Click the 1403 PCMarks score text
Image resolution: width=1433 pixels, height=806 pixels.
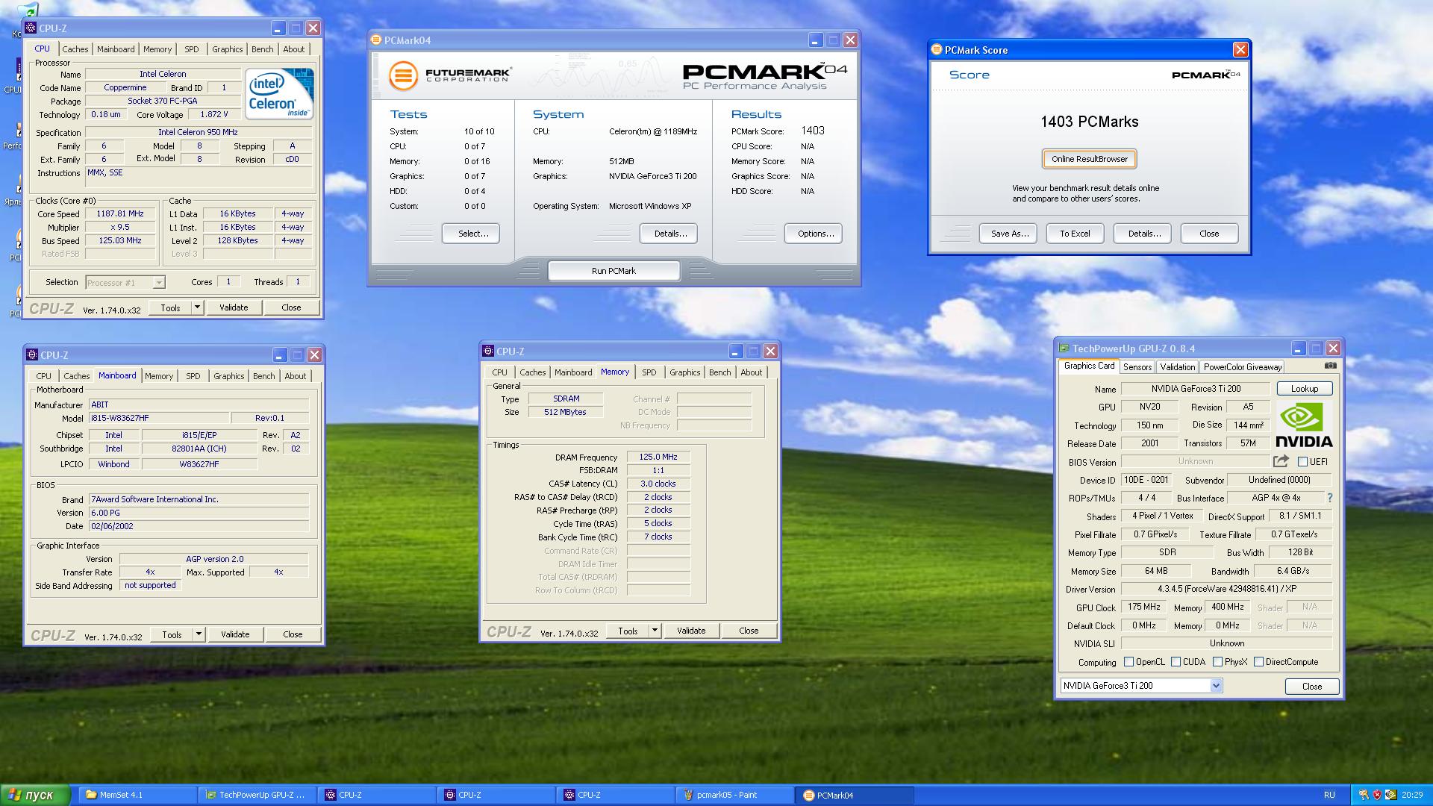(x=1090, y=122)
